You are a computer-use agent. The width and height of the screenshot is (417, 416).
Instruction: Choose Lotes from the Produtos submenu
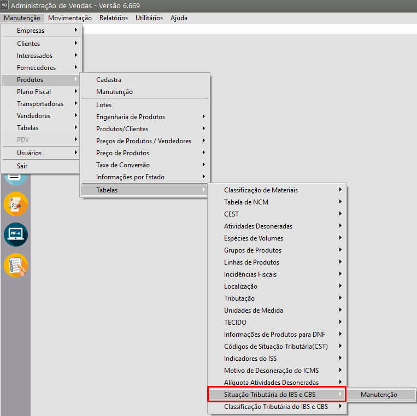click(x=104, y=105)
